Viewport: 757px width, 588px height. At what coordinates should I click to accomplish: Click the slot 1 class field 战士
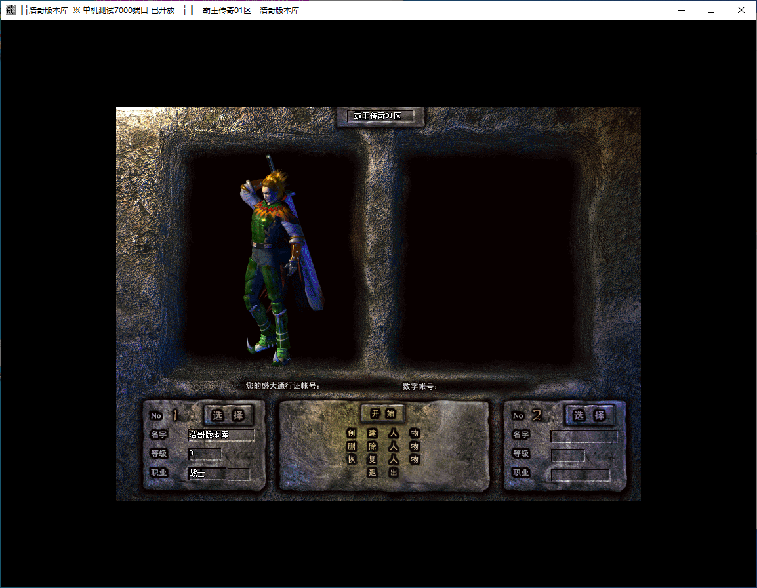219,474
